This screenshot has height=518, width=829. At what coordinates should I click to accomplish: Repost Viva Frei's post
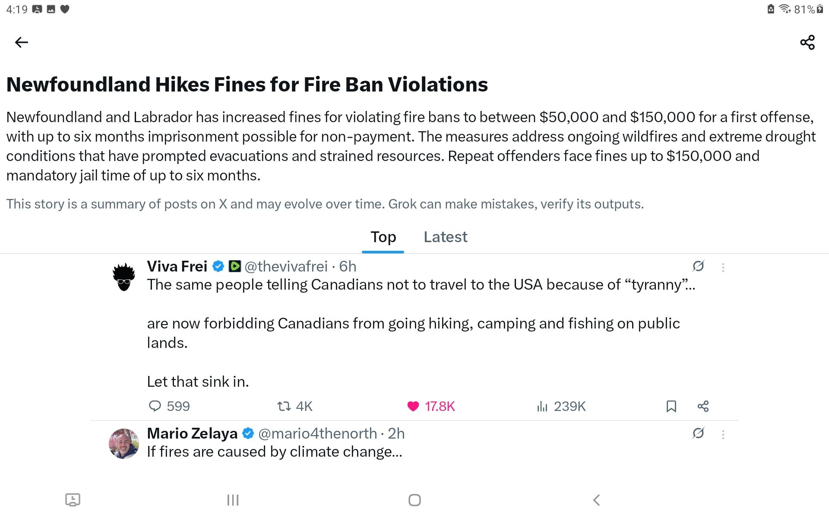tap(284, 406)
